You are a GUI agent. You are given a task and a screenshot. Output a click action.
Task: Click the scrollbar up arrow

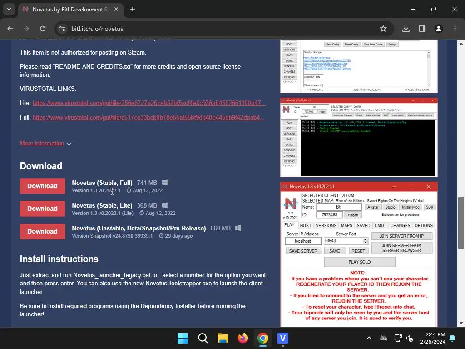(x=461, y=44)
